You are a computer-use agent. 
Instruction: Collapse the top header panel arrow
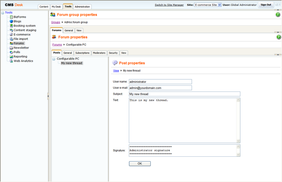tap(278, 10)
